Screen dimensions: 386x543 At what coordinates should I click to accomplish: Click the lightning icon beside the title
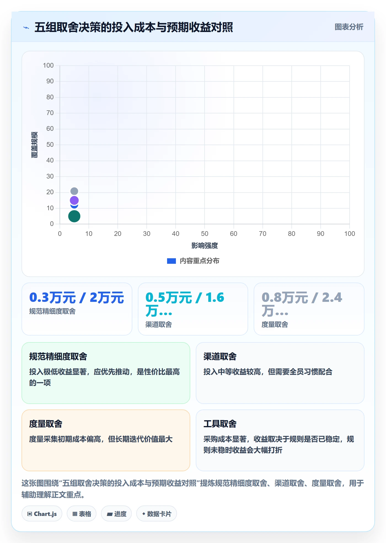click(x=26, y=28)
